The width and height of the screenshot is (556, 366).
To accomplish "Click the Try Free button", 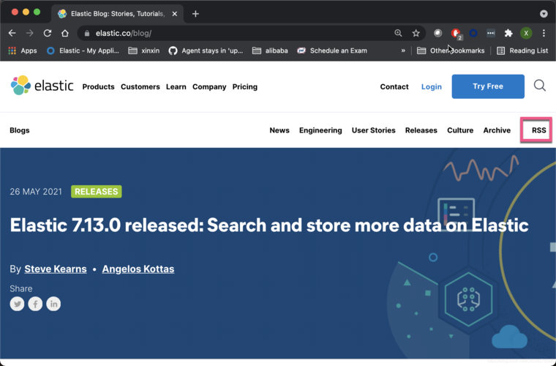I will coord(488,86).
